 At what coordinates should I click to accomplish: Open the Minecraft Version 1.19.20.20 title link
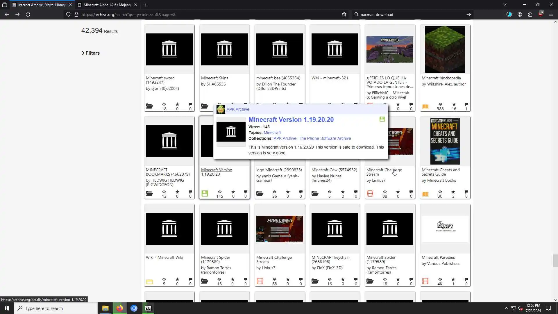pos(291,119)
